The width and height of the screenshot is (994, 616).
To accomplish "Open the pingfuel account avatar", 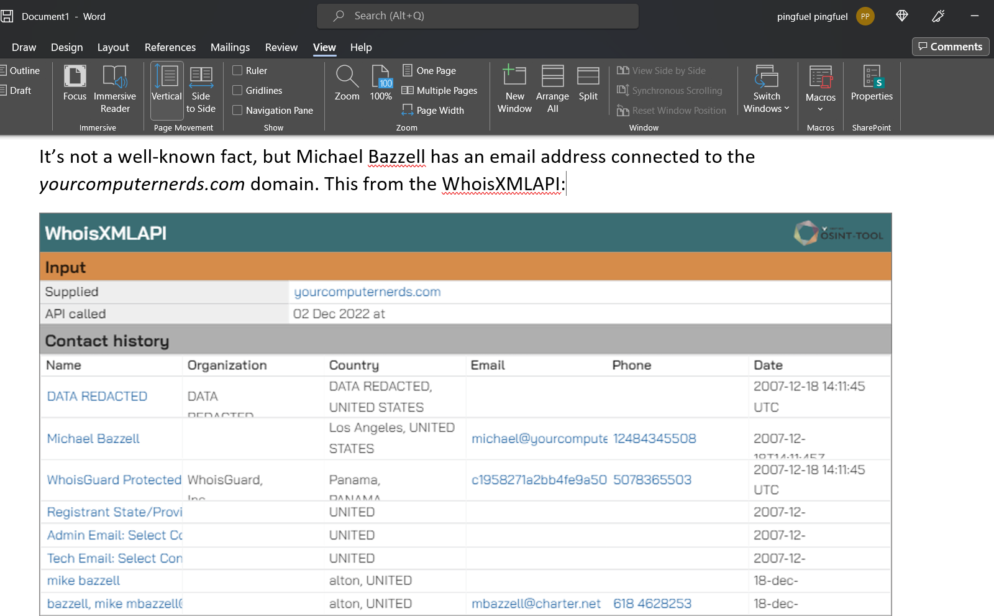I will pos(865,16).
